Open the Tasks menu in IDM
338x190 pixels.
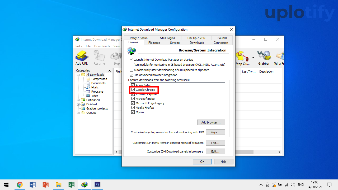coord(79,46)
